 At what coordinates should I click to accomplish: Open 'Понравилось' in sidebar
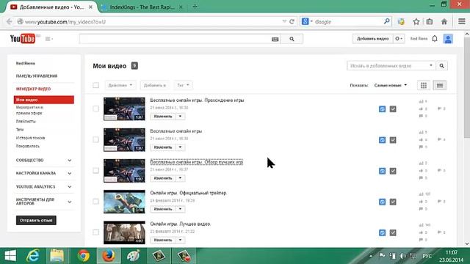click(28, 147)
